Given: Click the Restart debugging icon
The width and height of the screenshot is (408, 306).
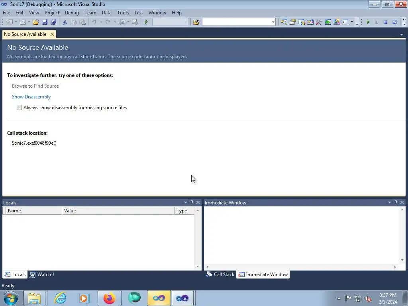Looking at the screenshot, I should pyautogui.click(x=394, y=22).
